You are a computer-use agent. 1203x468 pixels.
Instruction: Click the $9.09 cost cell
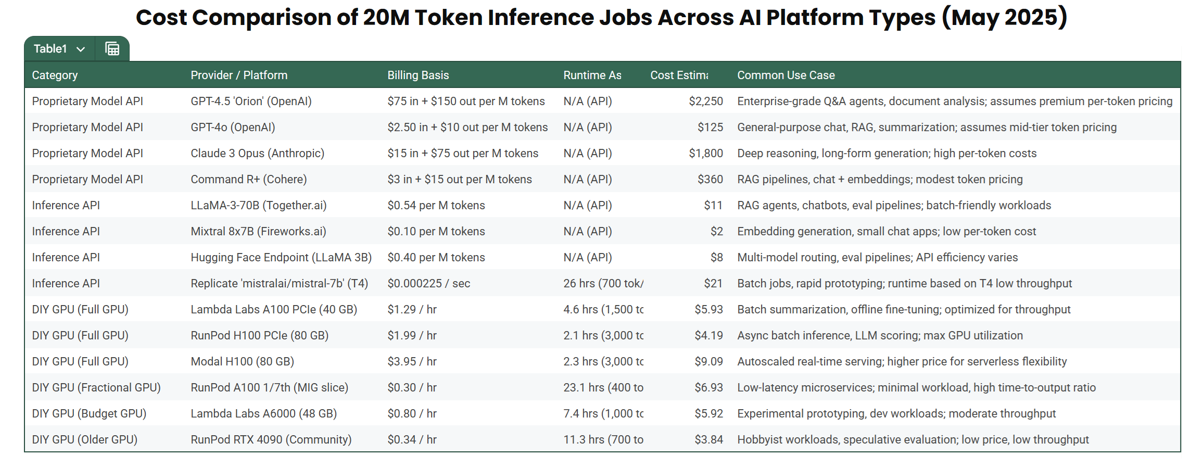(708, 361)
